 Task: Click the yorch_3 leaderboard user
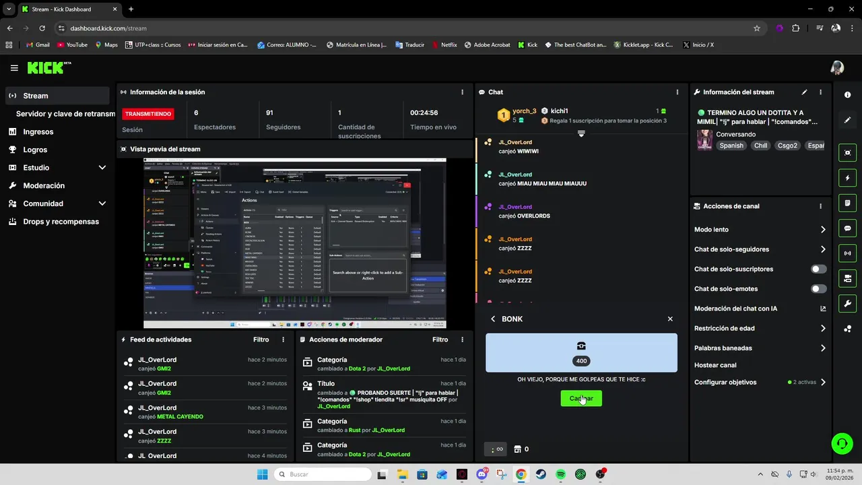tap(524, 111)
